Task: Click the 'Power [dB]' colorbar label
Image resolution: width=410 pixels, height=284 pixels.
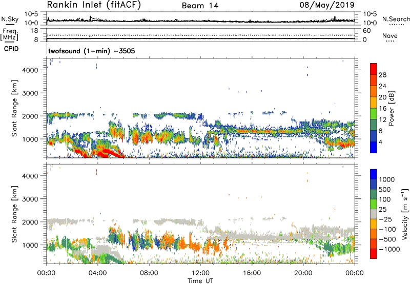Action: tap(391, 108)
